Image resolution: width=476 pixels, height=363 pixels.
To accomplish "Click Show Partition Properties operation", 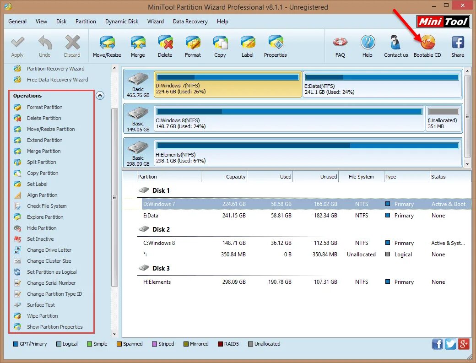I will [x=54, y=327].
